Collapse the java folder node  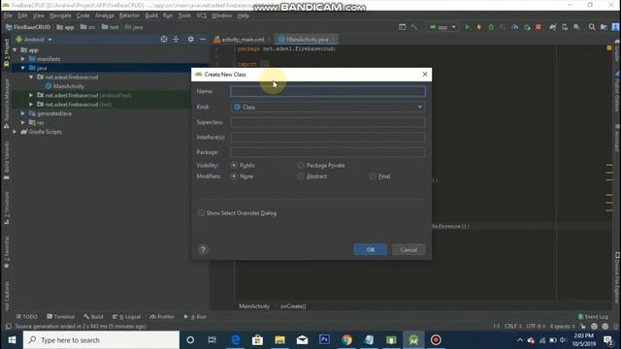23,68
